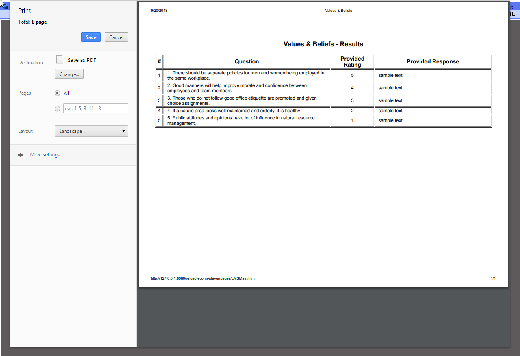
Task: Click the 1/1 page number in footer
Action: coord(493,278)
